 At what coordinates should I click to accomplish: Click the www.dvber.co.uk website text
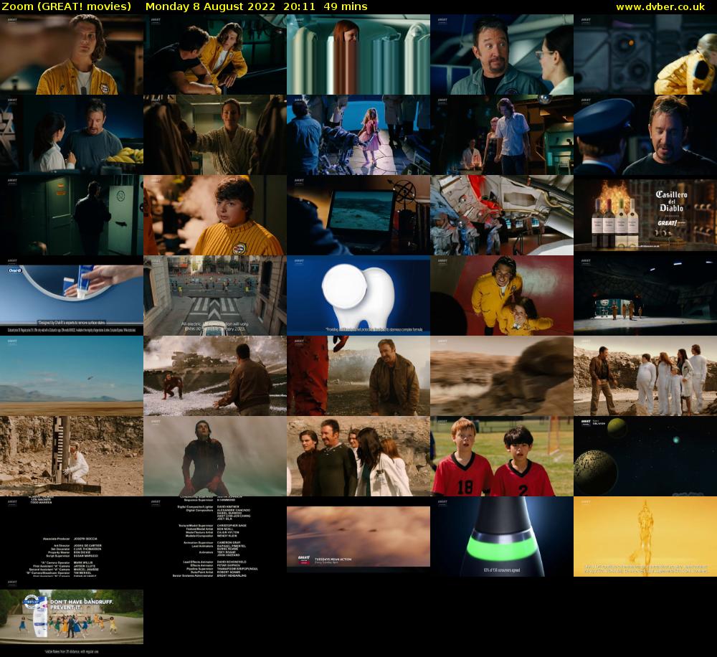click(x=660, y=7)
